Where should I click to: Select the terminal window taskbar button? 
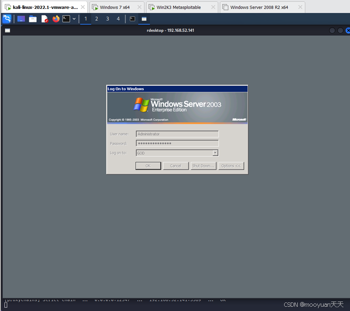pyautogui.click(x=133, y=19)
